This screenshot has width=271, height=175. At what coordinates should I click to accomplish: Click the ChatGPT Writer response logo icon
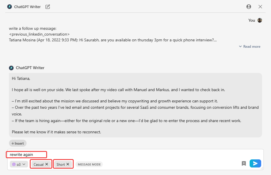pos(11,68)
